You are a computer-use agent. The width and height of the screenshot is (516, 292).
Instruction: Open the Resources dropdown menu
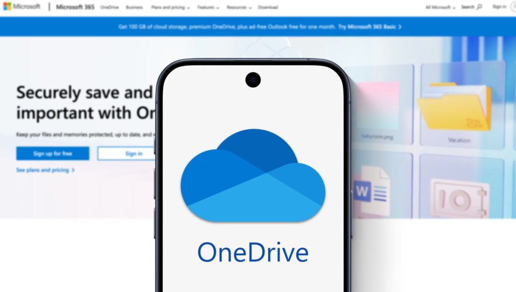tap(239, 7)
